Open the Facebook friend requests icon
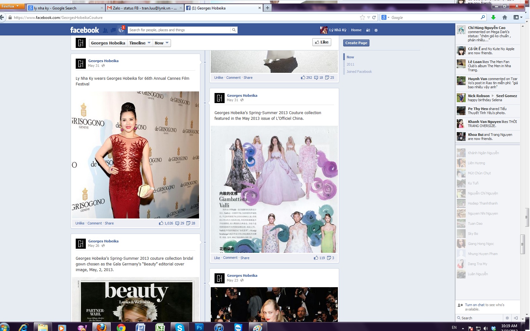530x331 pixels. [x=105, y=30]
